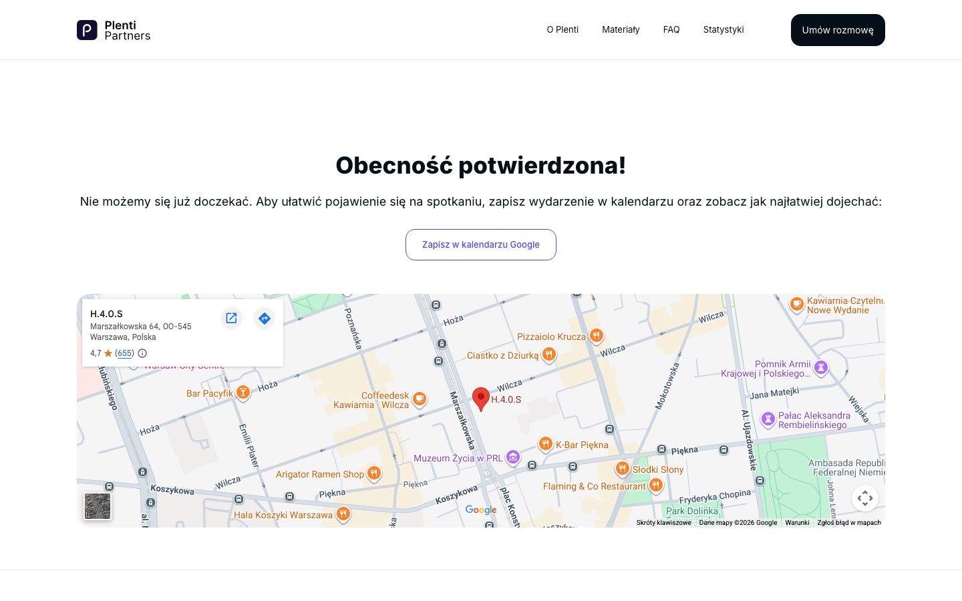Click the Coffeedesk Kawiarnia coffee marker

(x=420, y=399)
